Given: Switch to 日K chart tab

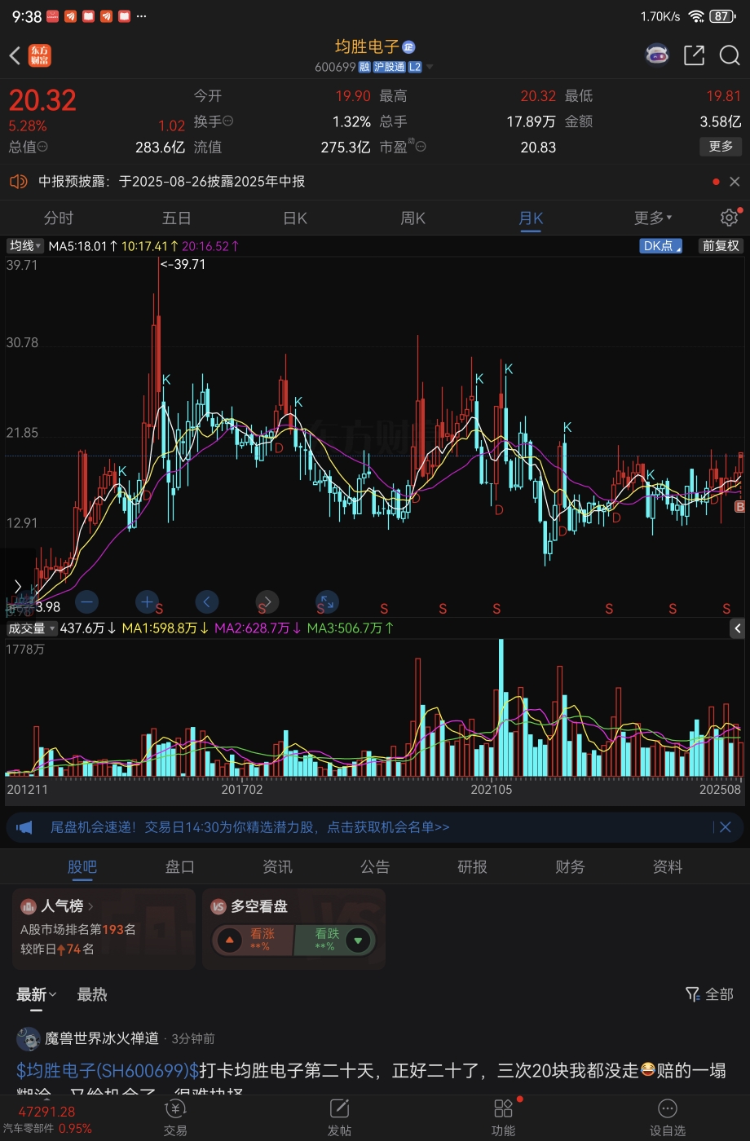Looking at the screenshot, I should point(294,218).
